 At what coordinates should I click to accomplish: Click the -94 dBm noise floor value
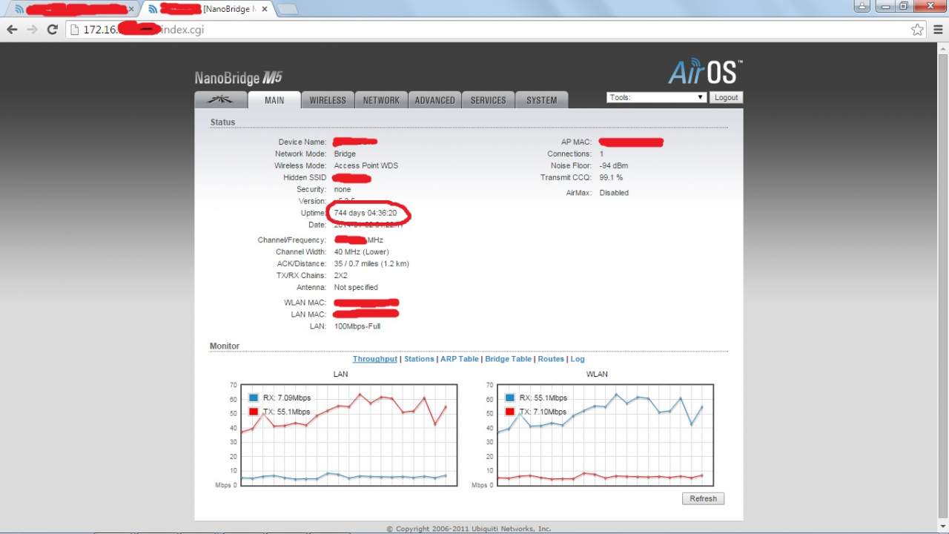614,166
